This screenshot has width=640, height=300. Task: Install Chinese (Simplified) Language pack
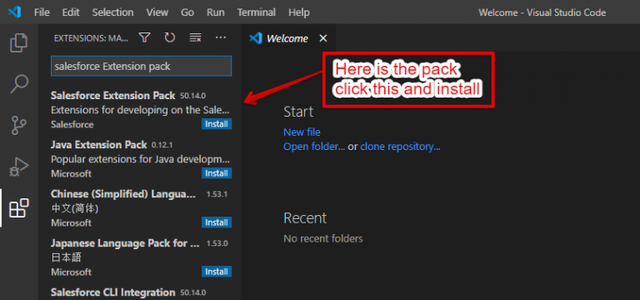click(x=217, y=222)
